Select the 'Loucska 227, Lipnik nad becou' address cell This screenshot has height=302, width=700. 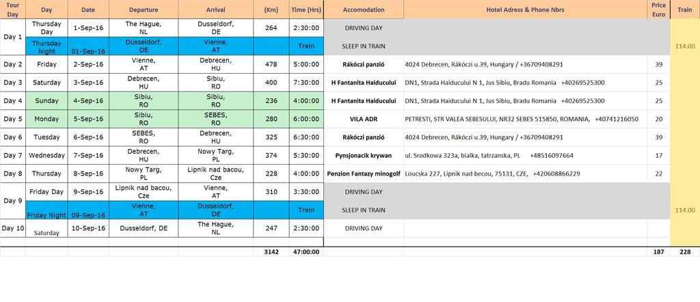click(526, 174)
